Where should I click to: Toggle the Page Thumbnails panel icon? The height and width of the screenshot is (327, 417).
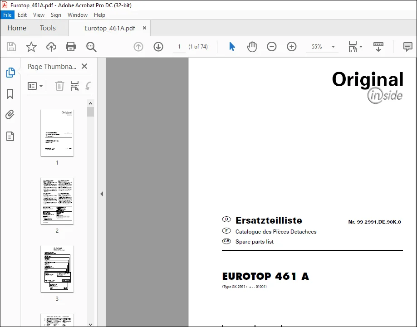point(10,73)
